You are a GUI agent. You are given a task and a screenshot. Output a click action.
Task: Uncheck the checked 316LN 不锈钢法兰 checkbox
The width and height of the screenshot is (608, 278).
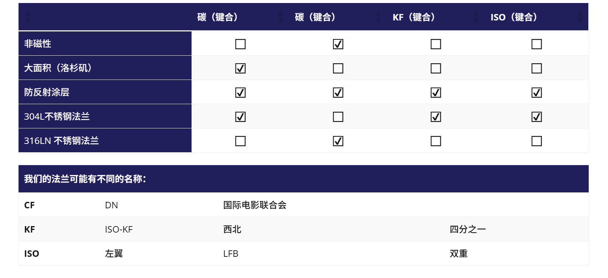(x=338, y=141)
